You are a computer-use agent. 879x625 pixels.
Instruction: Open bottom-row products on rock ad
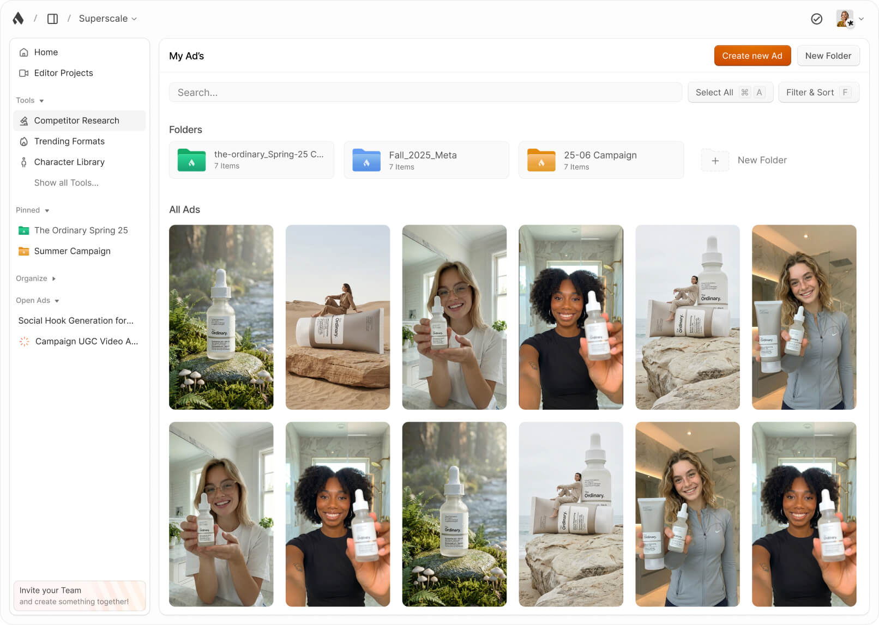tap(571, 514)
